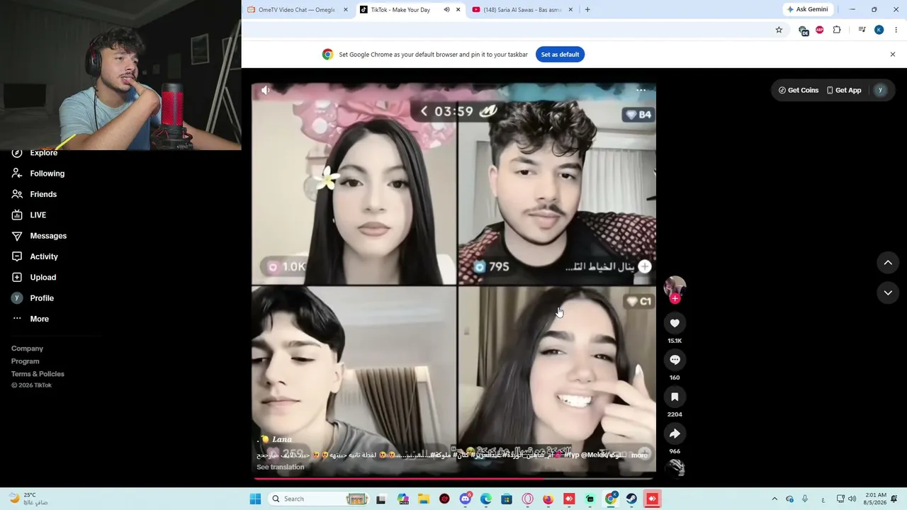Open the Company footer link
This screenshot has height=510, width=907.
(x=27, y=348)
